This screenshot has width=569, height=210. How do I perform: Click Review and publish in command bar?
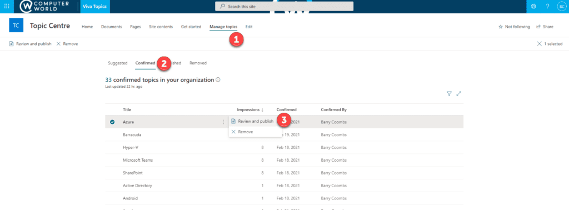(x=31, y=44)
